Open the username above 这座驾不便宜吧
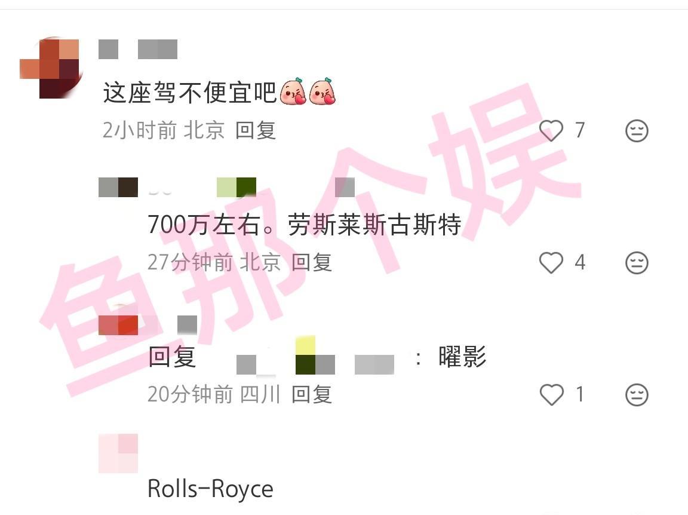This screenshot has width=688, height=515. point(138,49)
